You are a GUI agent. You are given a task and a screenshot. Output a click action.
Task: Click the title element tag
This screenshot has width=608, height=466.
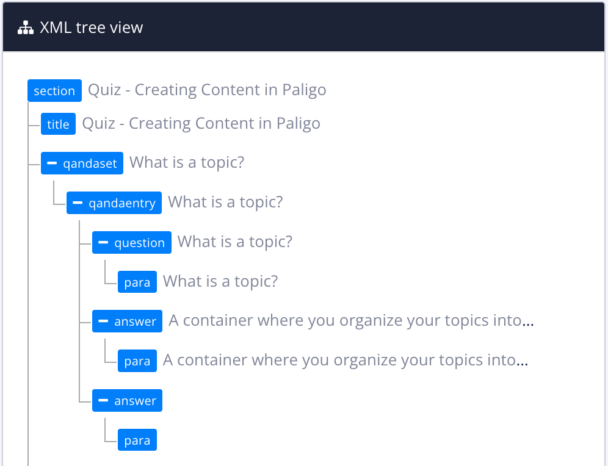(x=58, y=124)
